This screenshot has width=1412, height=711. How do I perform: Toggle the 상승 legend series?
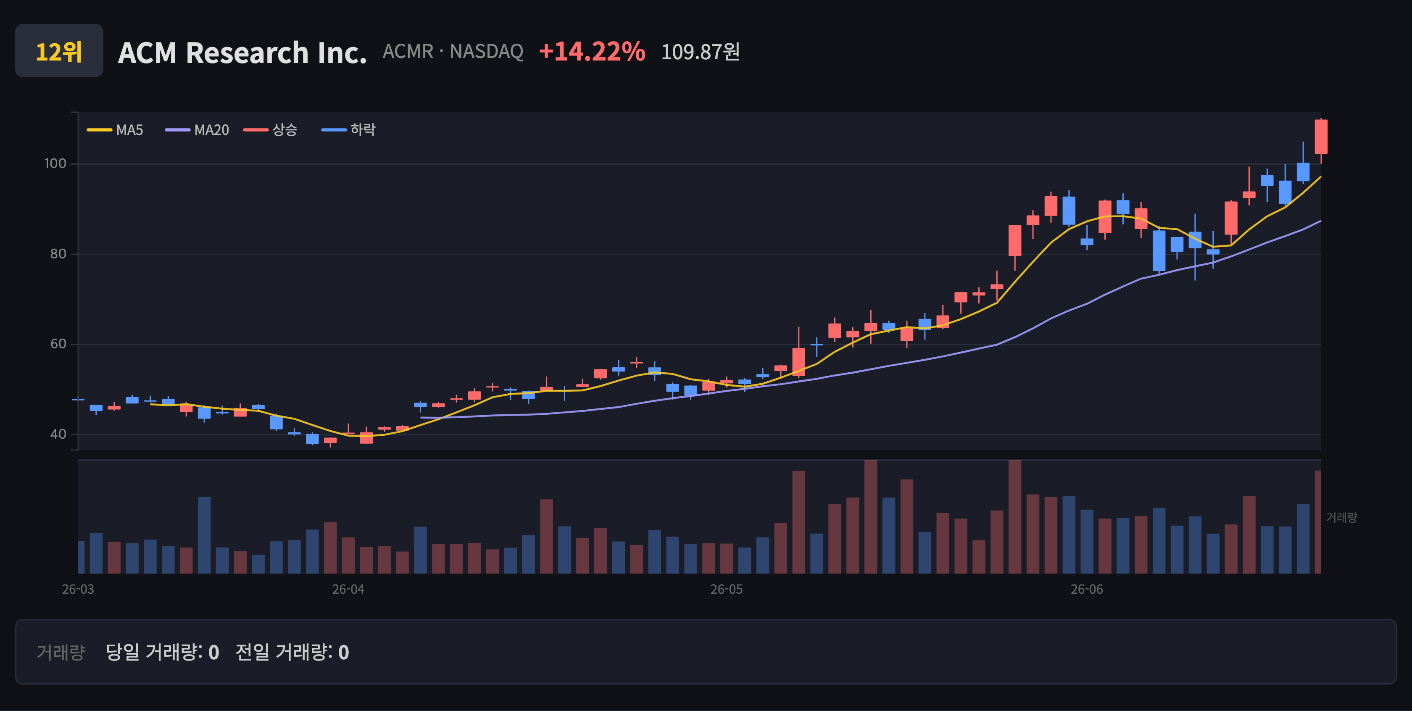tap(271, 130)
